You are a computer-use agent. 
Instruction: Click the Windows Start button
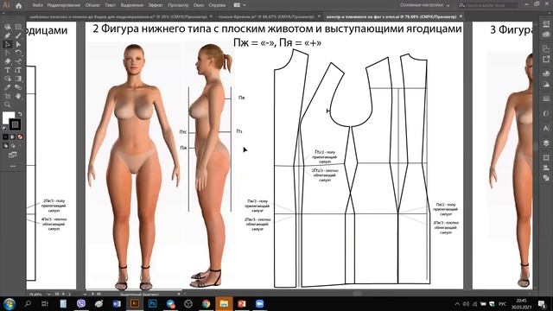(x=10, y=303)
